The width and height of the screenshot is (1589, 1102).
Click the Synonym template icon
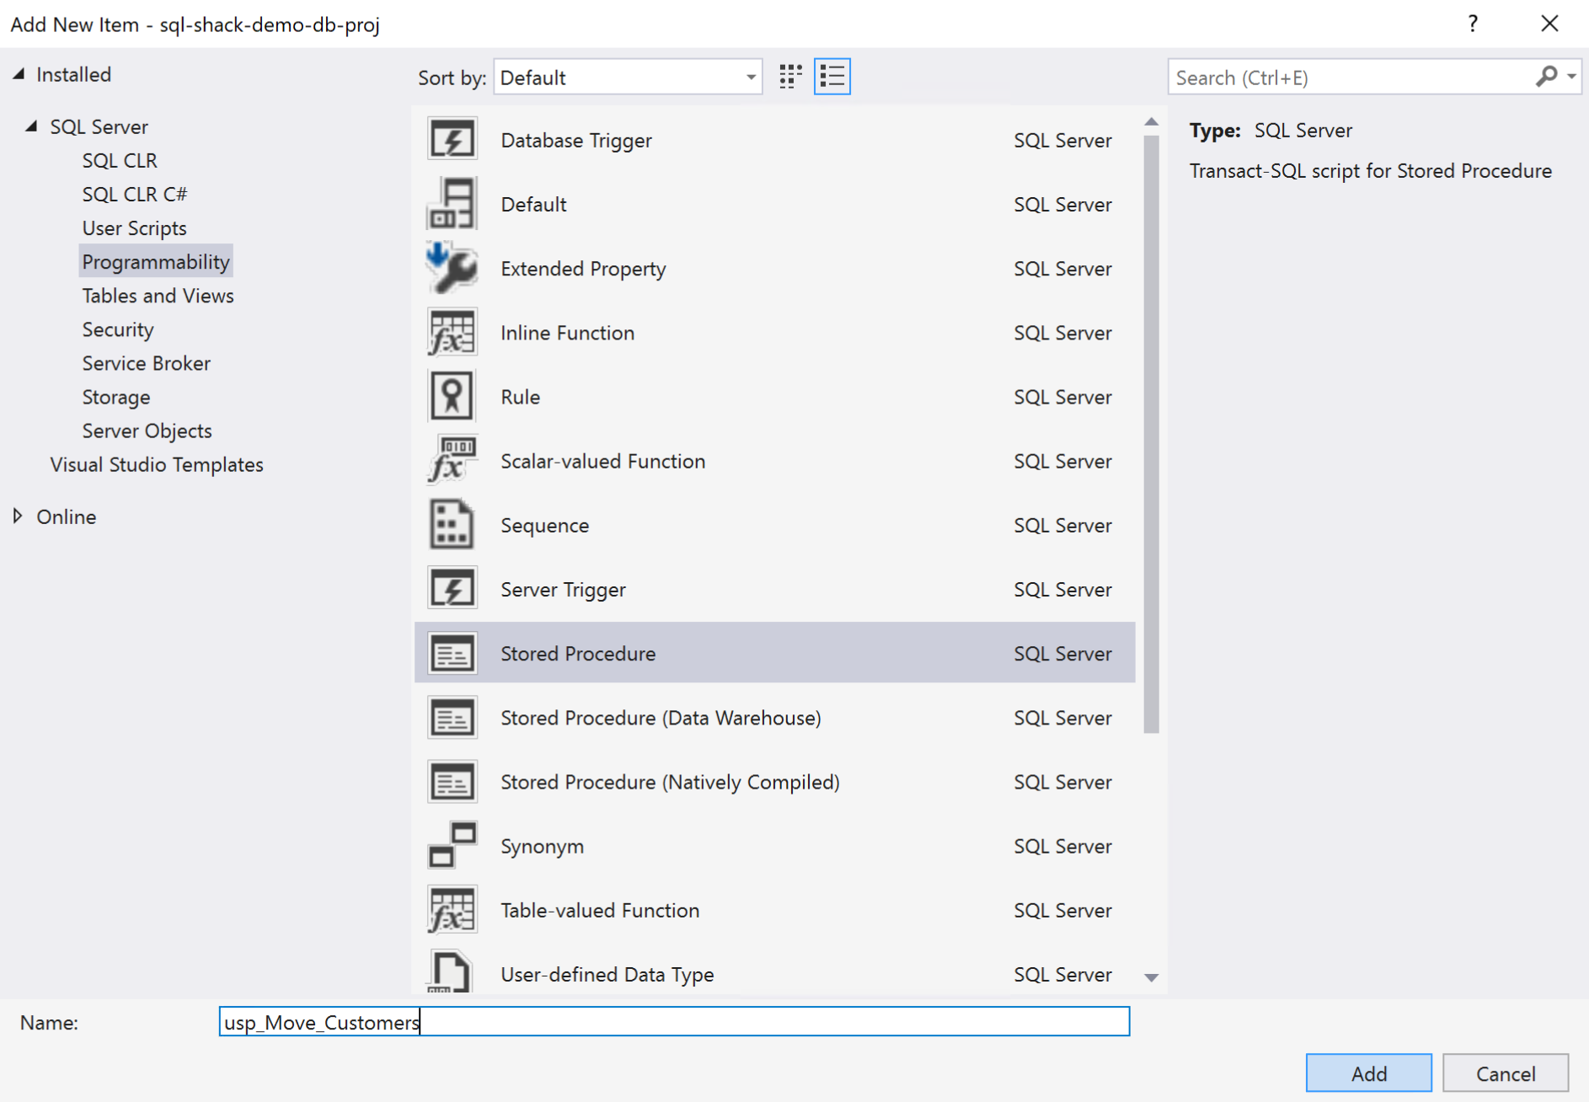coord(452,846)
